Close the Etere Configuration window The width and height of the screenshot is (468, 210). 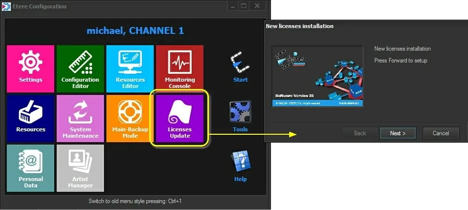[256, 6]
